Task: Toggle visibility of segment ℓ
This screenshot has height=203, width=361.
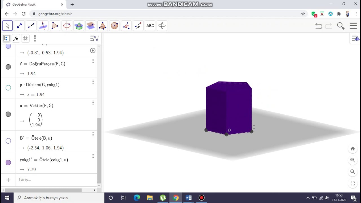Action: coord(8,67)
